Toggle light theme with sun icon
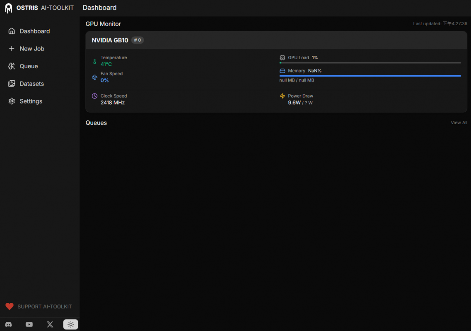 point(71,324)
